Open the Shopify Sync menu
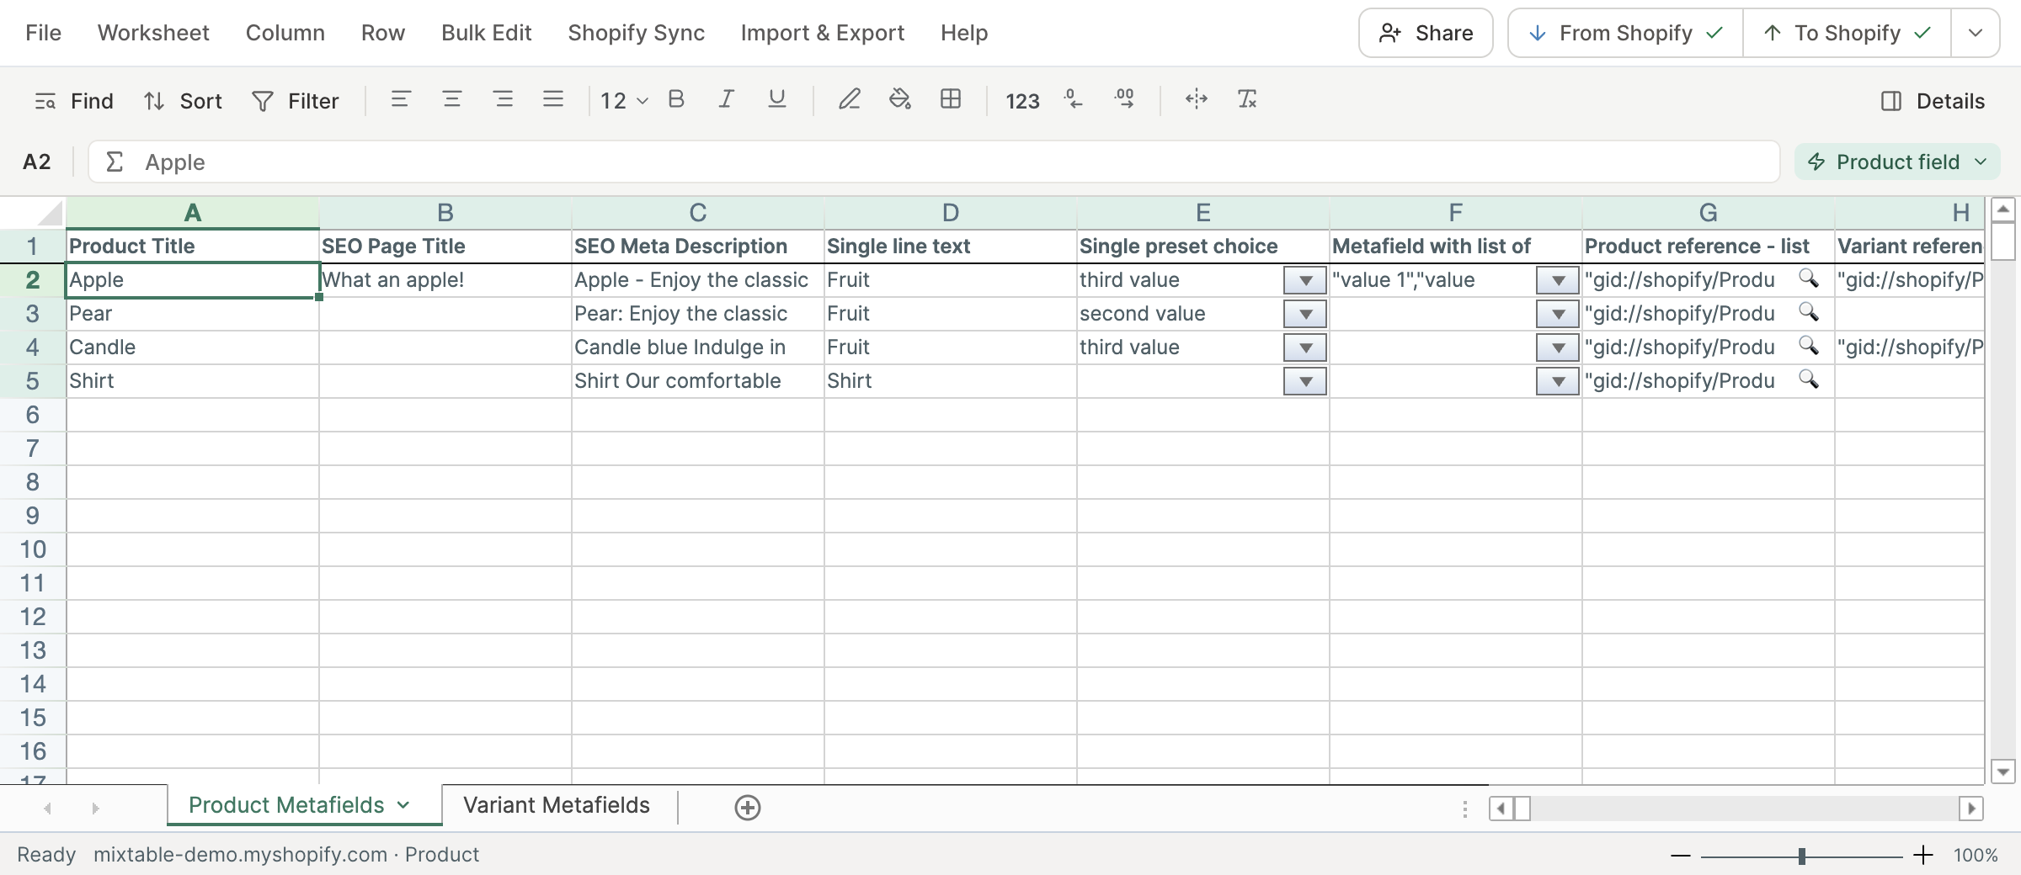The height and width of the screenshot is (875, 2021). pyautogui.click(x=637, y=33)
